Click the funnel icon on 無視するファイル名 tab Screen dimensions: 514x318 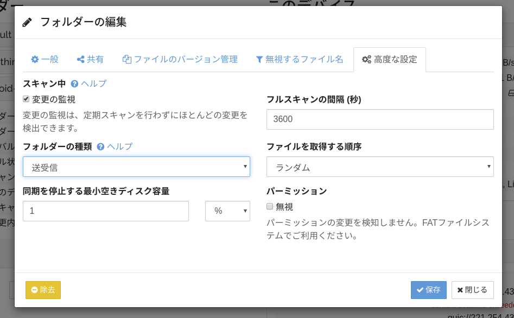[x=259, y=59]
